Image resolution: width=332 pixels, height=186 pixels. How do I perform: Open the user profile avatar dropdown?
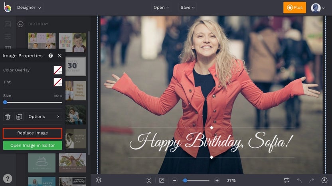(x=317, y=8)
